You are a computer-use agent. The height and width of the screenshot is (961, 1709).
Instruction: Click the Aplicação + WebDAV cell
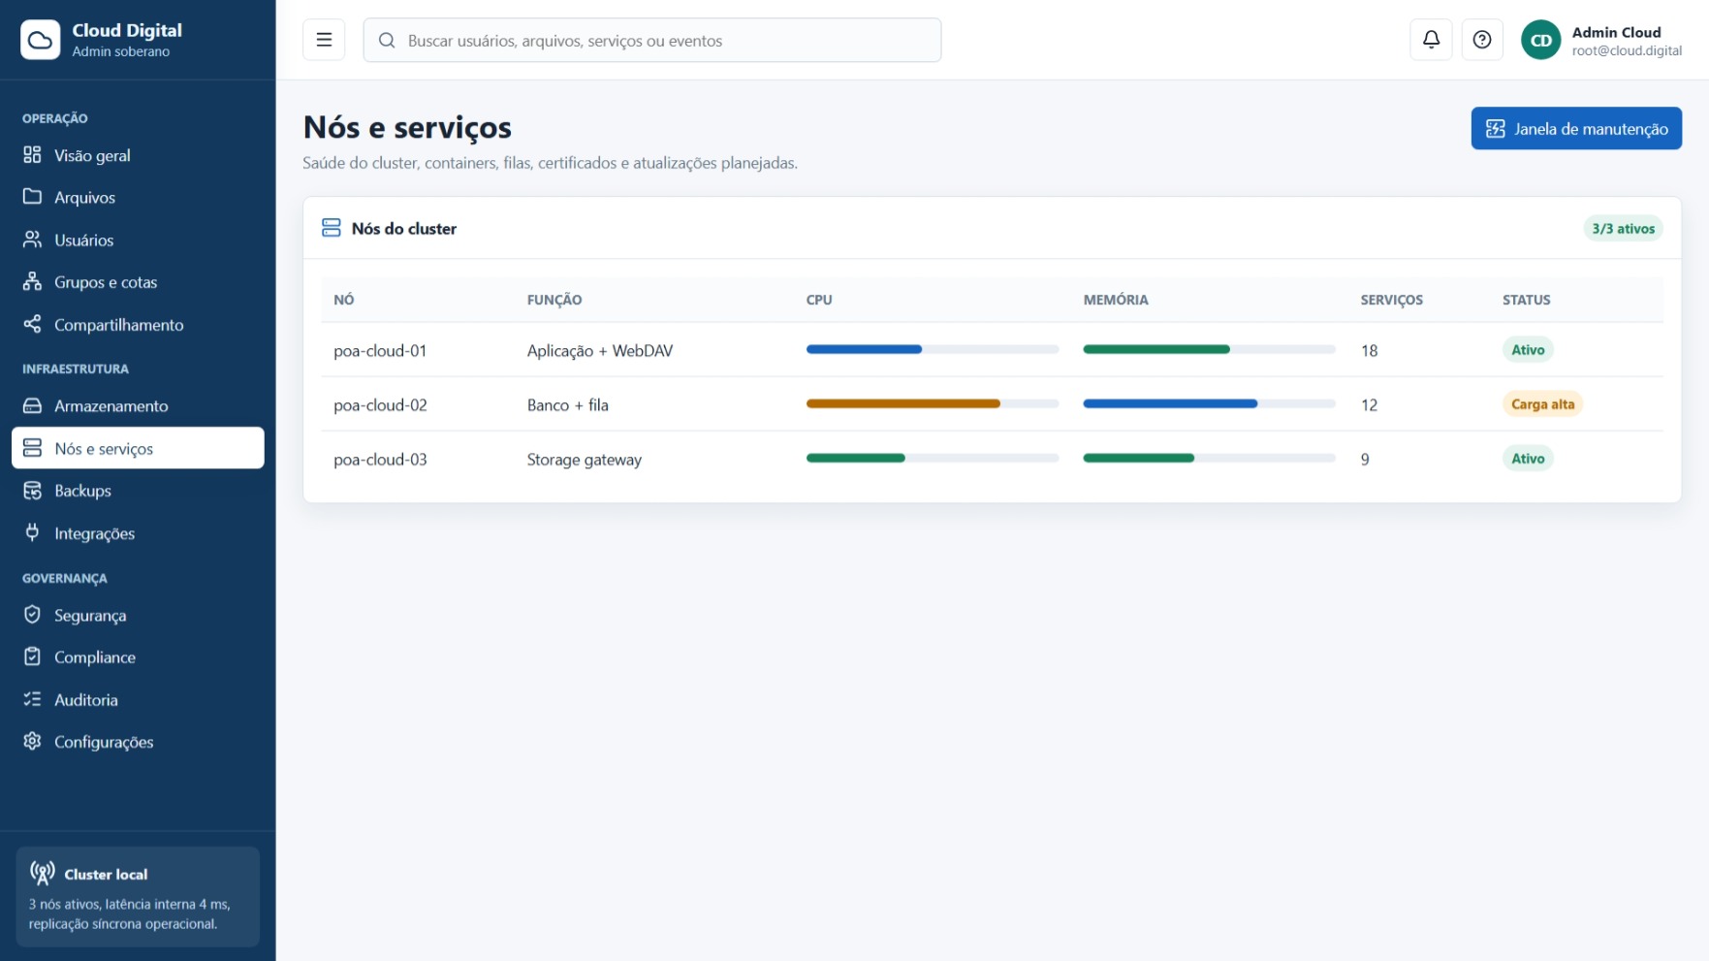600,351
